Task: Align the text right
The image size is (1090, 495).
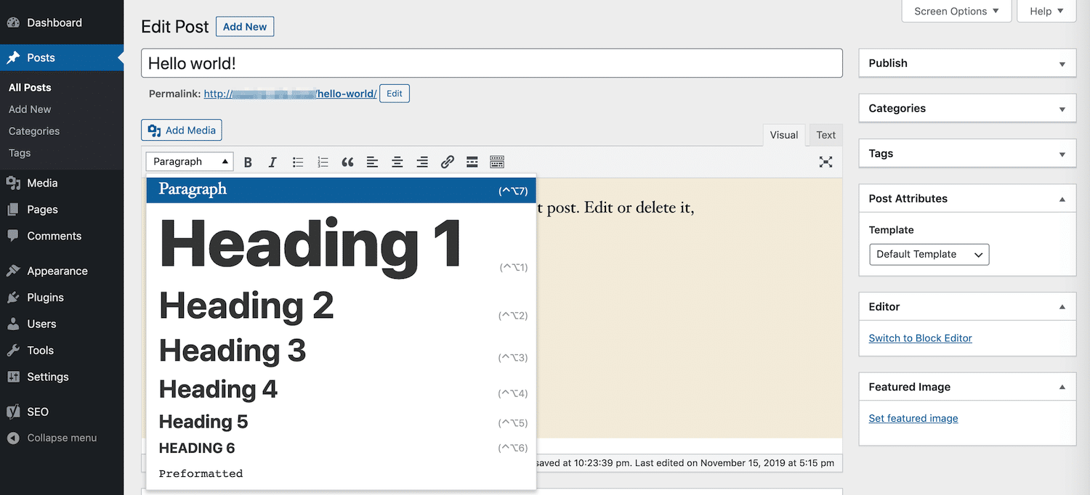Action: tap(422, 161)
